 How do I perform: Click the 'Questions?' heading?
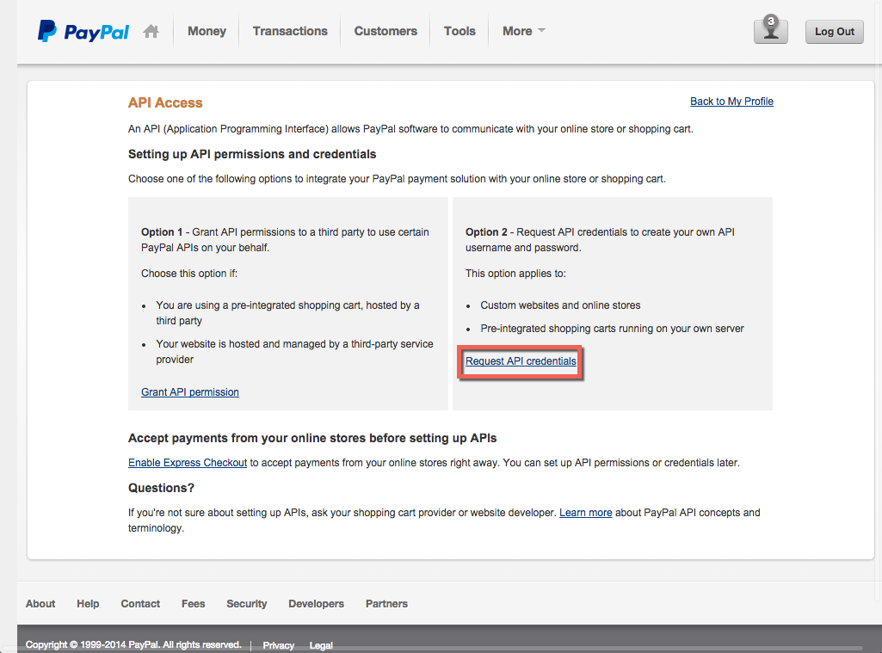click(x=162, y=488)
